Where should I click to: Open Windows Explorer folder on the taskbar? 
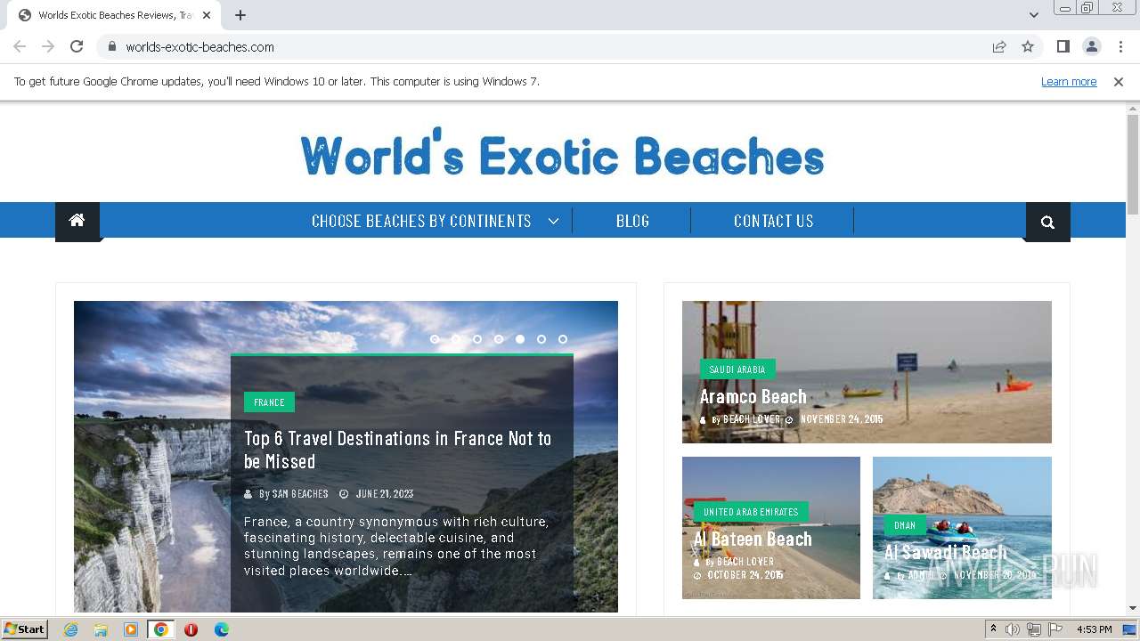tap(101, 629)
